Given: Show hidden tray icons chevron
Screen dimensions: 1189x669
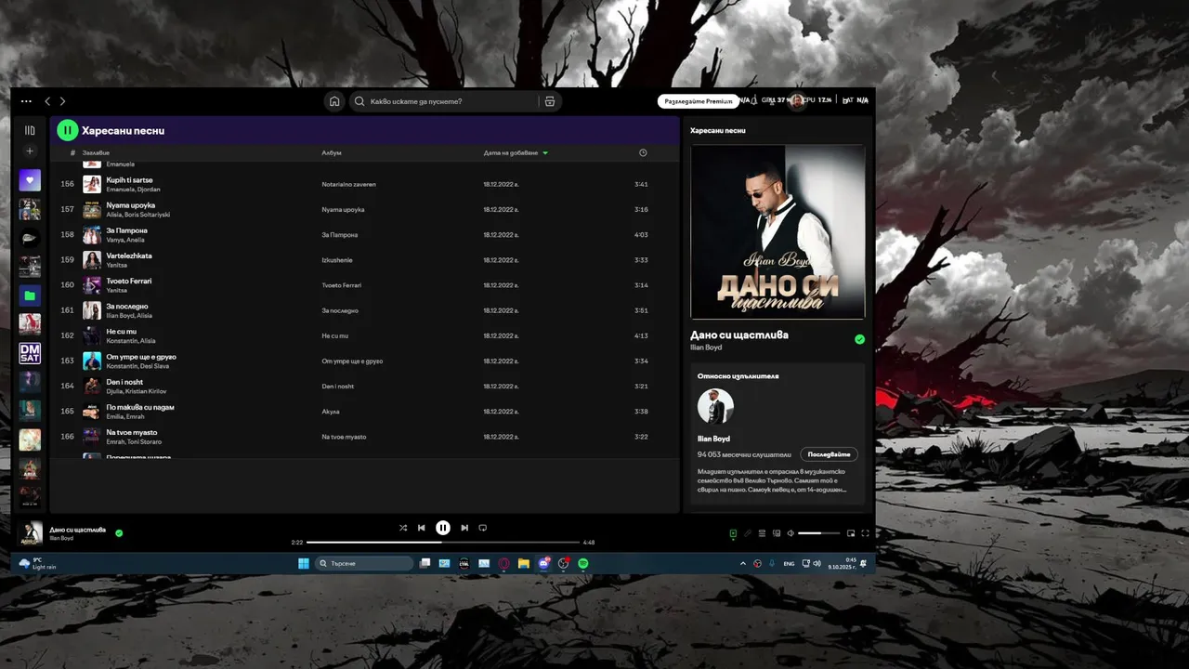Looking at the screenshot, I should point(742,563).
